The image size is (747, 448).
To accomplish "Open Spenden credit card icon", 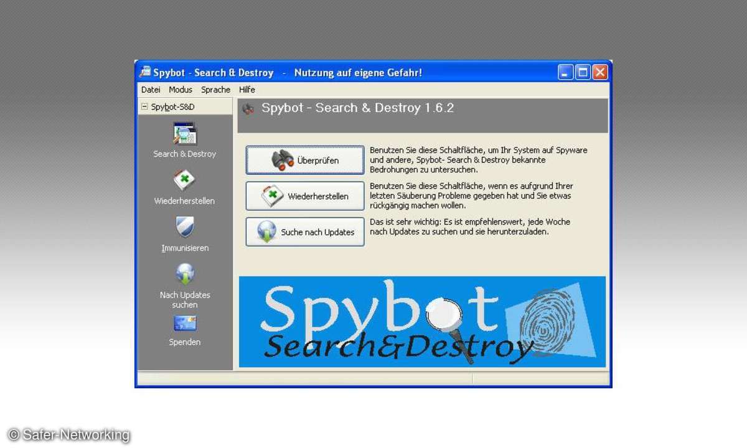I will [x=185, y=324].
